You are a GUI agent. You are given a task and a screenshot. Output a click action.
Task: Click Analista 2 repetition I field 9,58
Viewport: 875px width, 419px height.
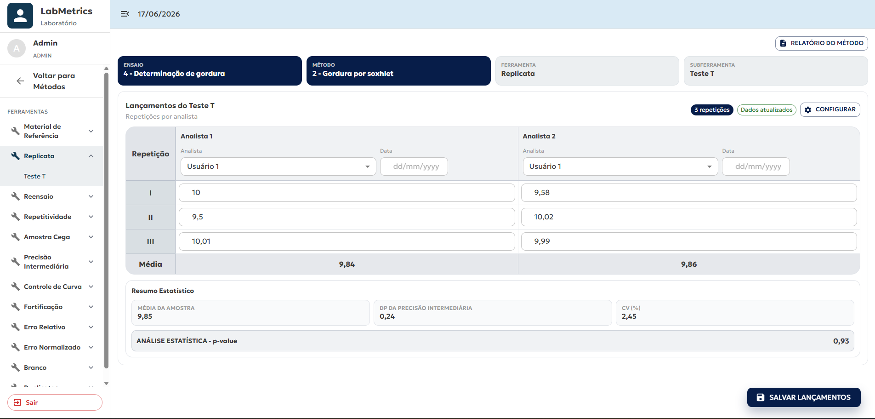[x=689, y=193]
